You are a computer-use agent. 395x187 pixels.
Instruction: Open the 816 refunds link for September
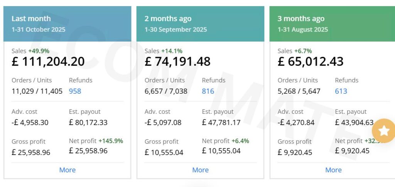point(208,91)
